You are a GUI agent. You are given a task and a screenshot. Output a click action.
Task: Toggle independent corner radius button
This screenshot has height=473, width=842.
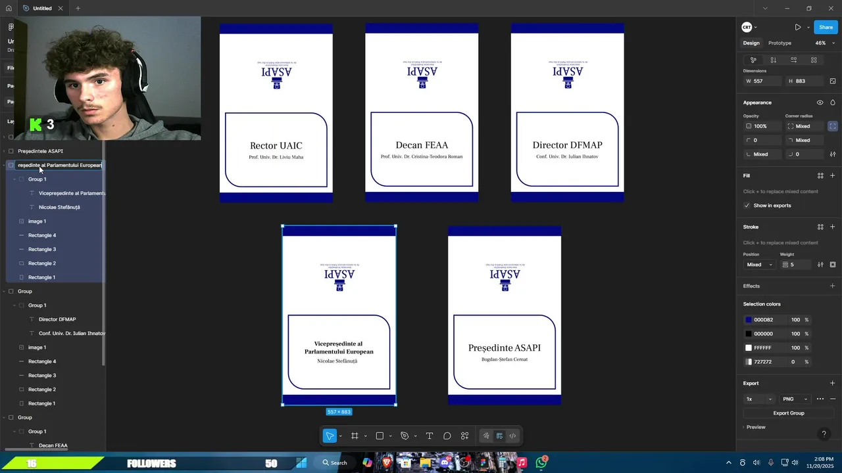tap(833, 126)
